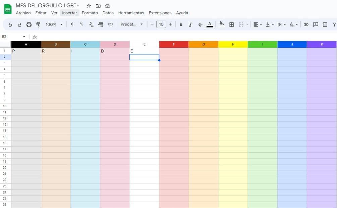Image resolution: width=337 pixels, height=208 pixels.
Task: Expand the Predet... font family dropdown
Action: point(131,24)
